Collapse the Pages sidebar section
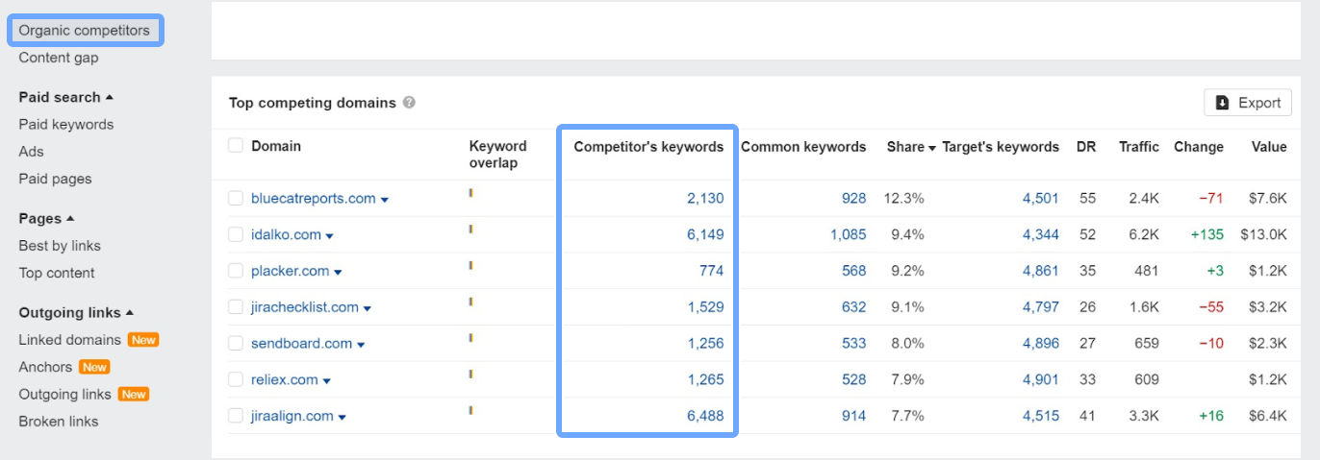Screen dimensions: 1320x460 [x=46, y=218]
